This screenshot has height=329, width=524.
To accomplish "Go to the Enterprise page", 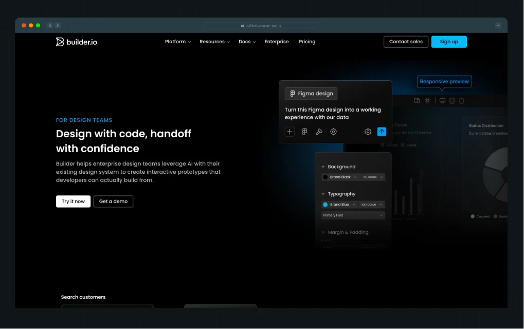I will tap(276, 42).
